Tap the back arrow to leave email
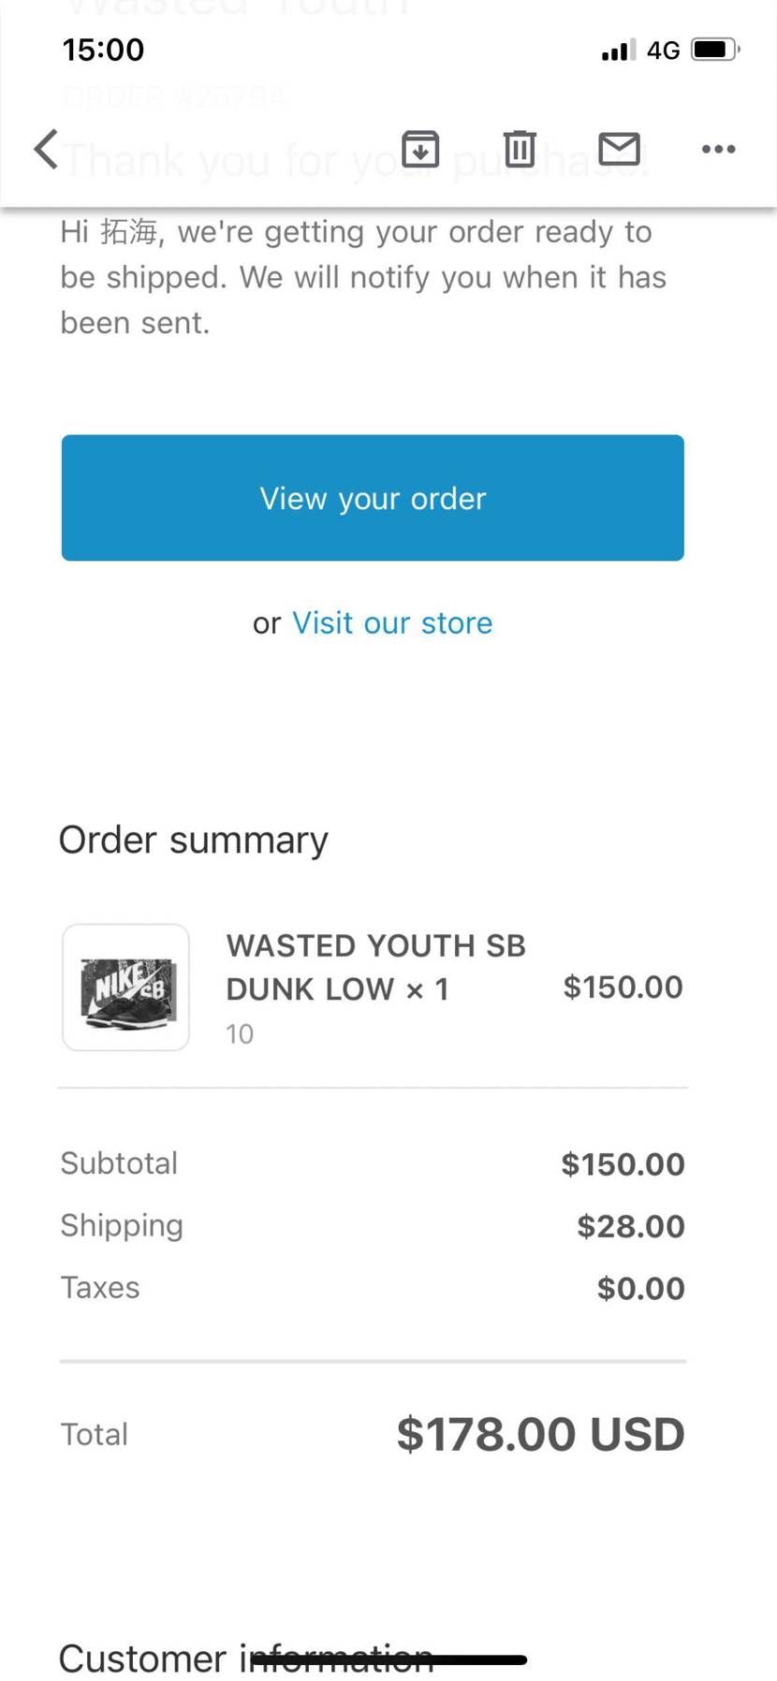The width and height of the screenshot is (777, 1681). click(x=46, y=149)
